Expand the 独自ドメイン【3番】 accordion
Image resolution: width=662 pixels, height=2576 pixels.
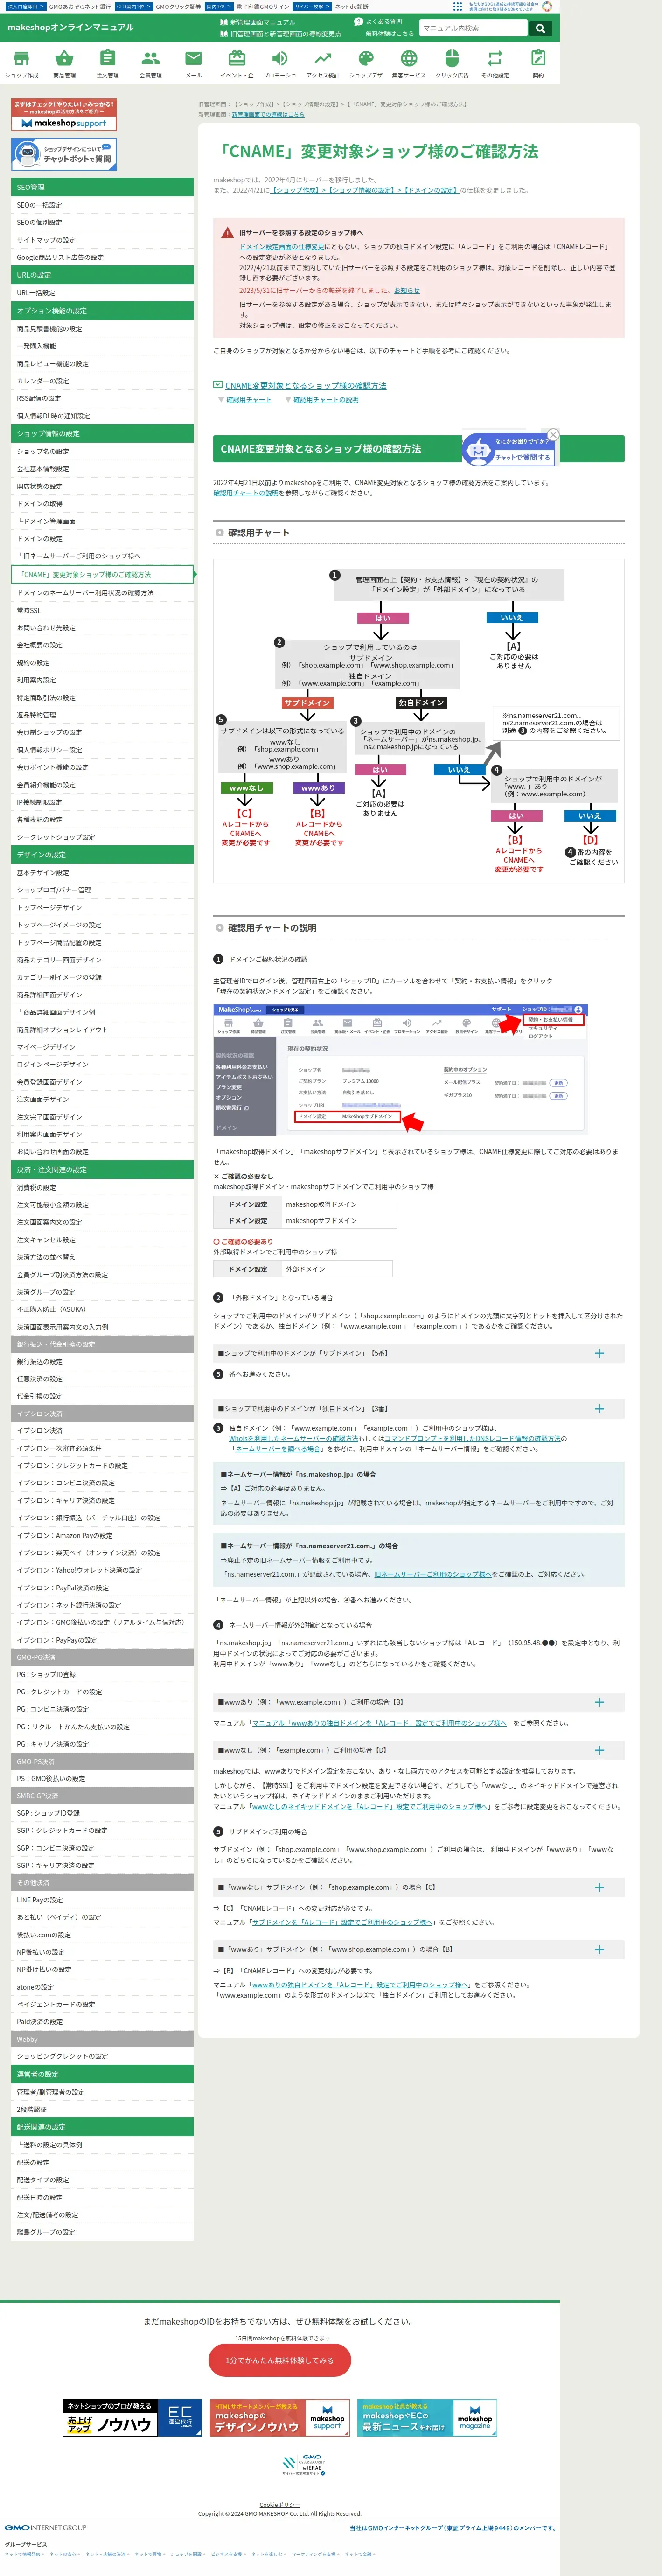point(419,1409)
